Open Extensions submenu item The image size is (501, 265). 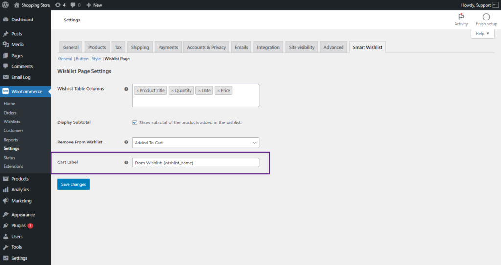pyautogui.click(x=13, y=166)
